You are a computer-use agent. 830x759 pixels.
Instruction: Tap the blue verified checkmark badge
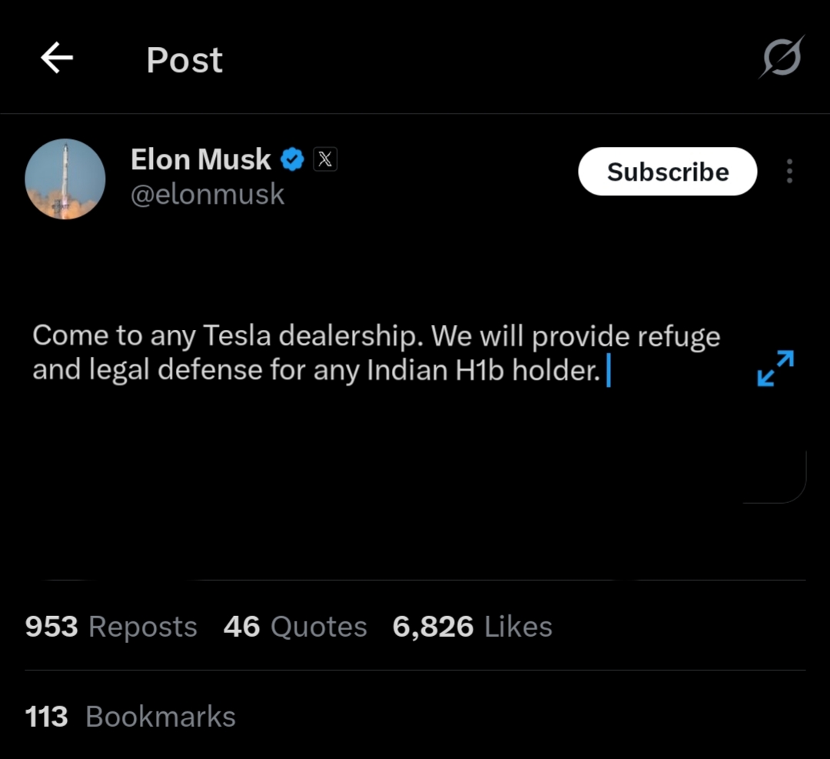click(x=292, y=159)
